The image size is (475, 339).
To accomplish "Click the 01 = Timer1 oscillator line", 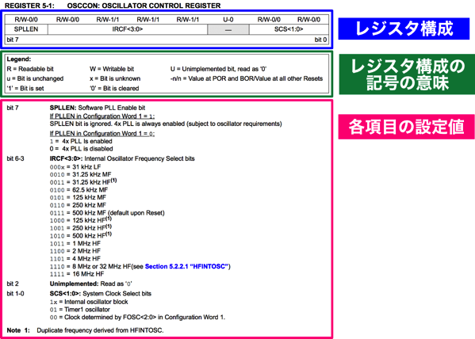I will point(80,310).
